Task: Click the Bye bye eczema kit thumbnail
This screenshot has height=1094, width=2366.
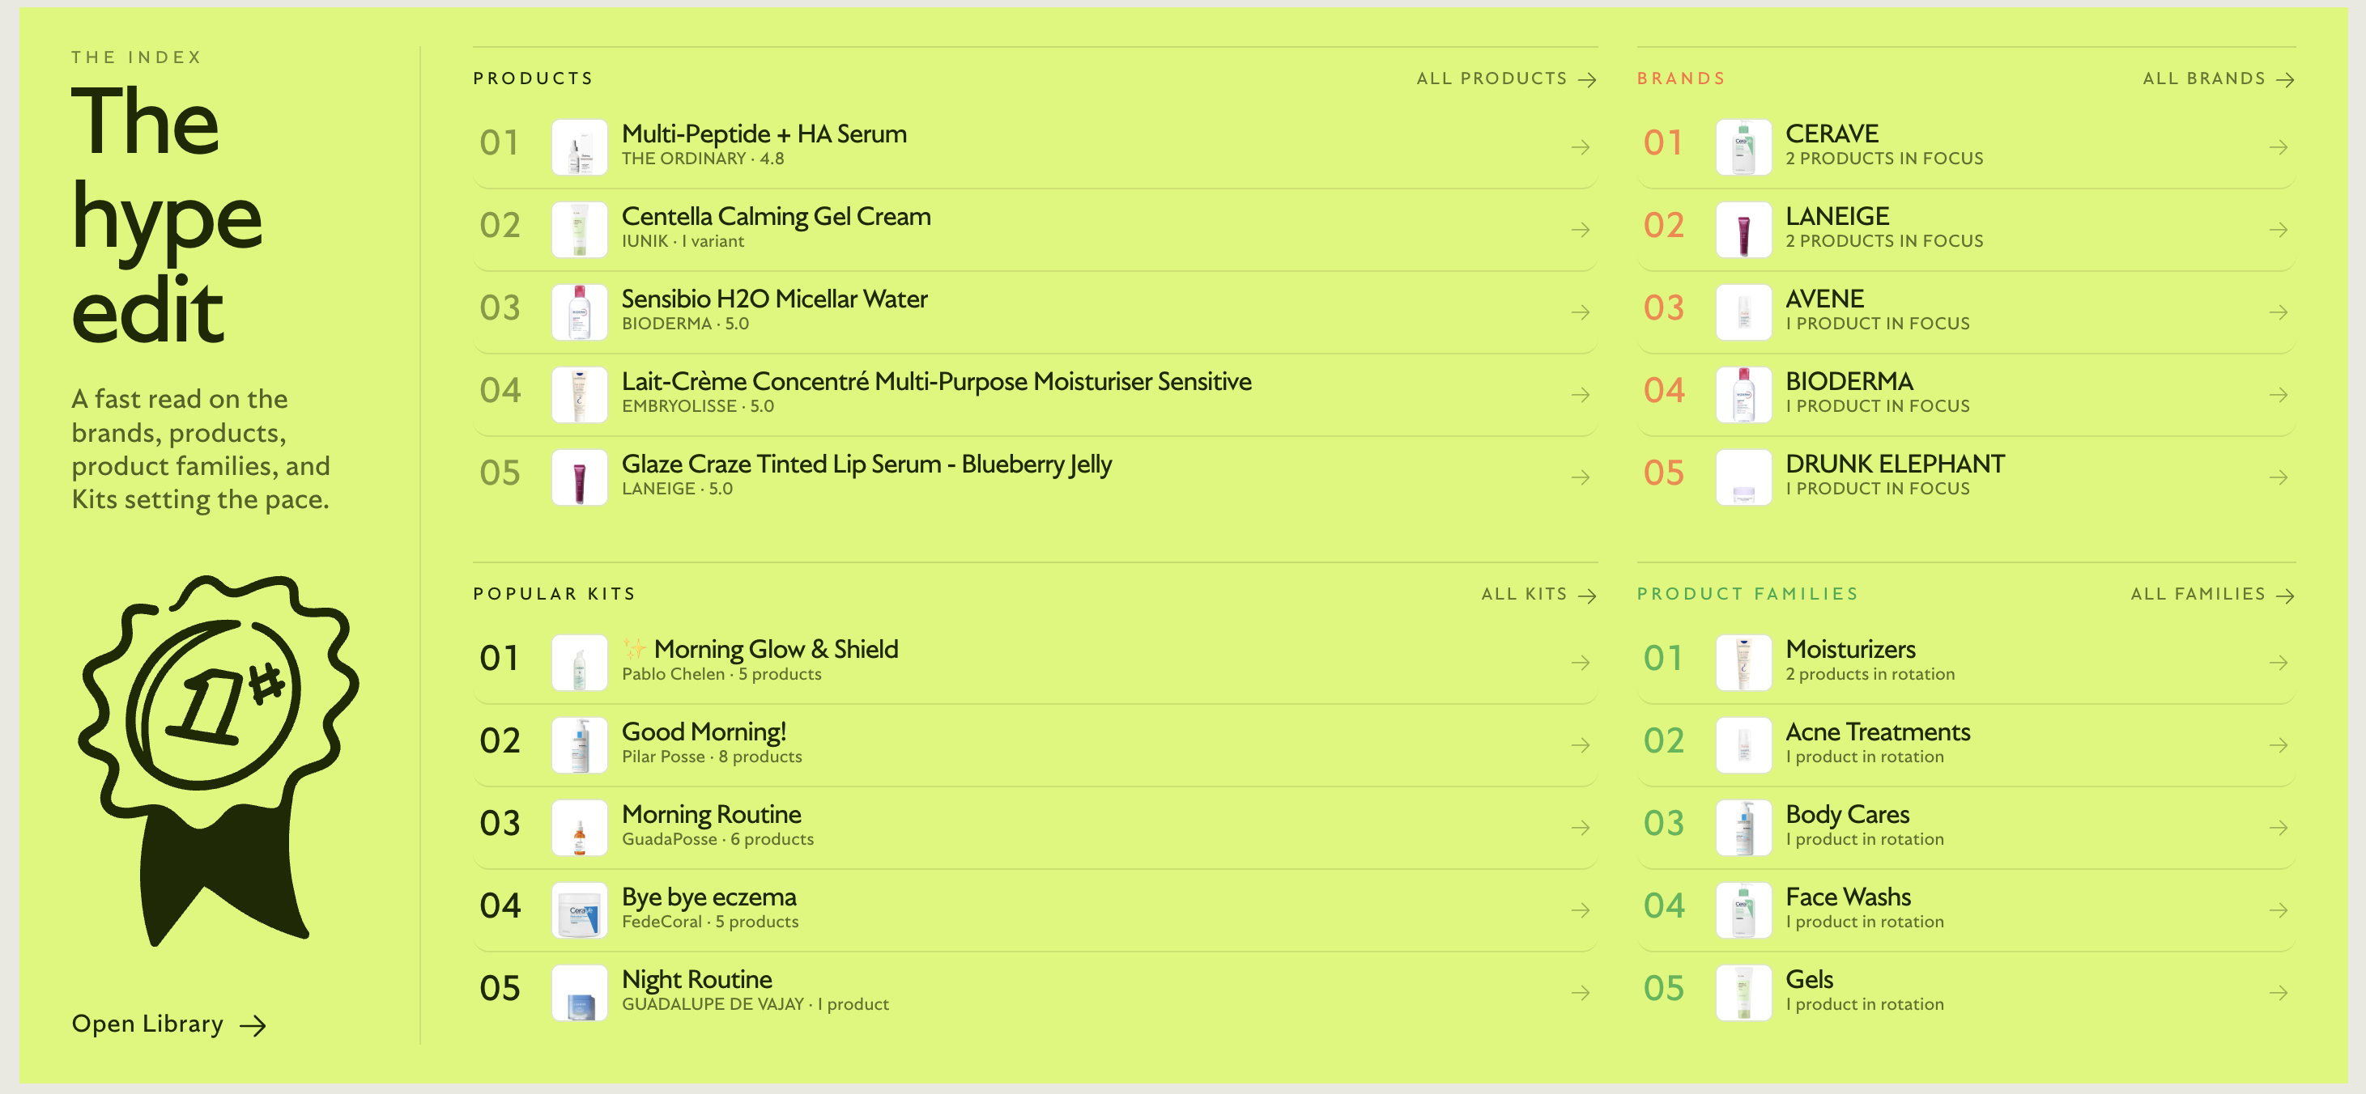Action: coord(580,910)
